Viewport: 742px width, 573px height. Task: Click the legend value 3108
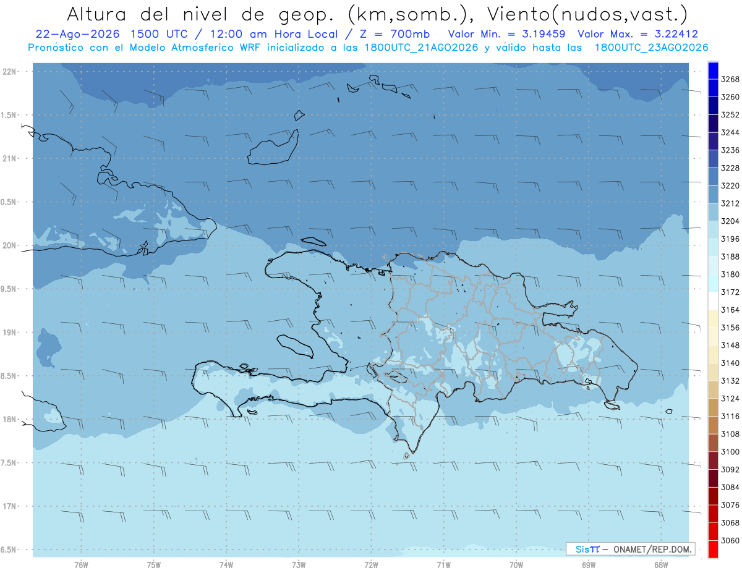730,434
